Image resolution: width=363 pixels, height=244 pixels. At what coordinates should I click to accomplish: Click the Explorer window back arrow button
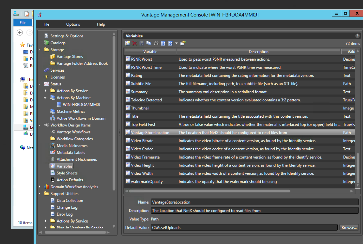(20, 32)
